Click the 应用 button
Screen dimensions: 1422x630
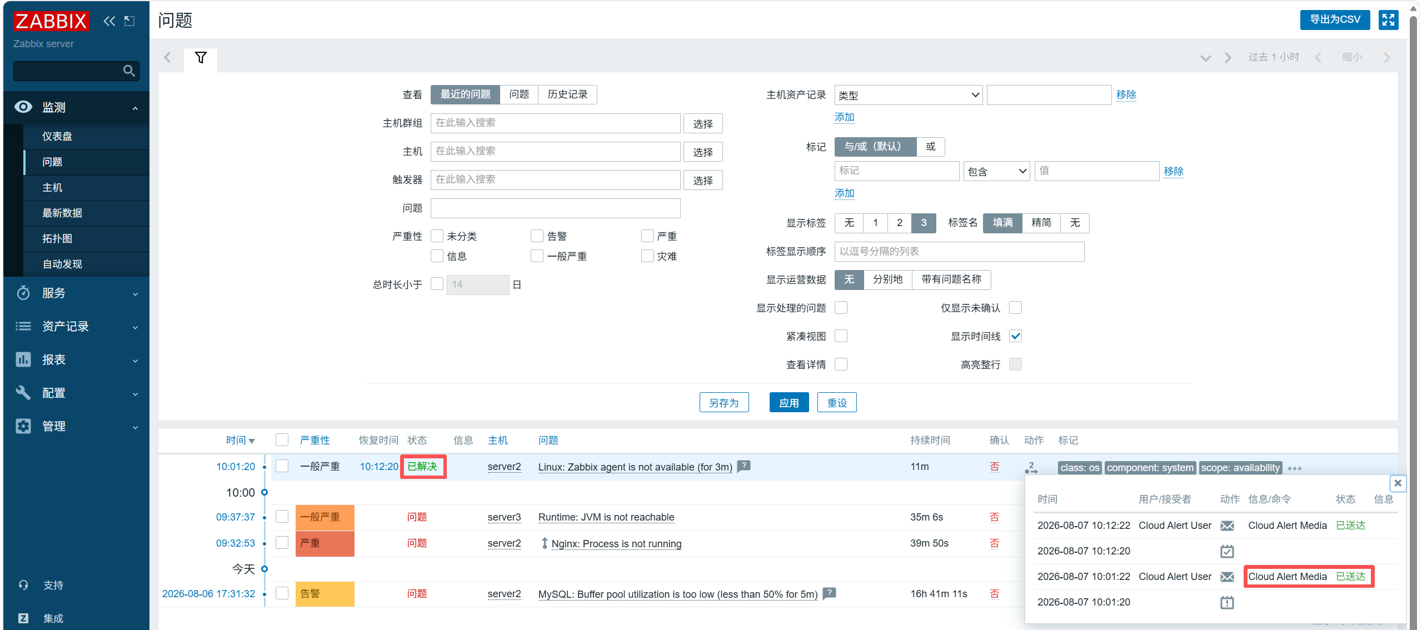point(789,402)
